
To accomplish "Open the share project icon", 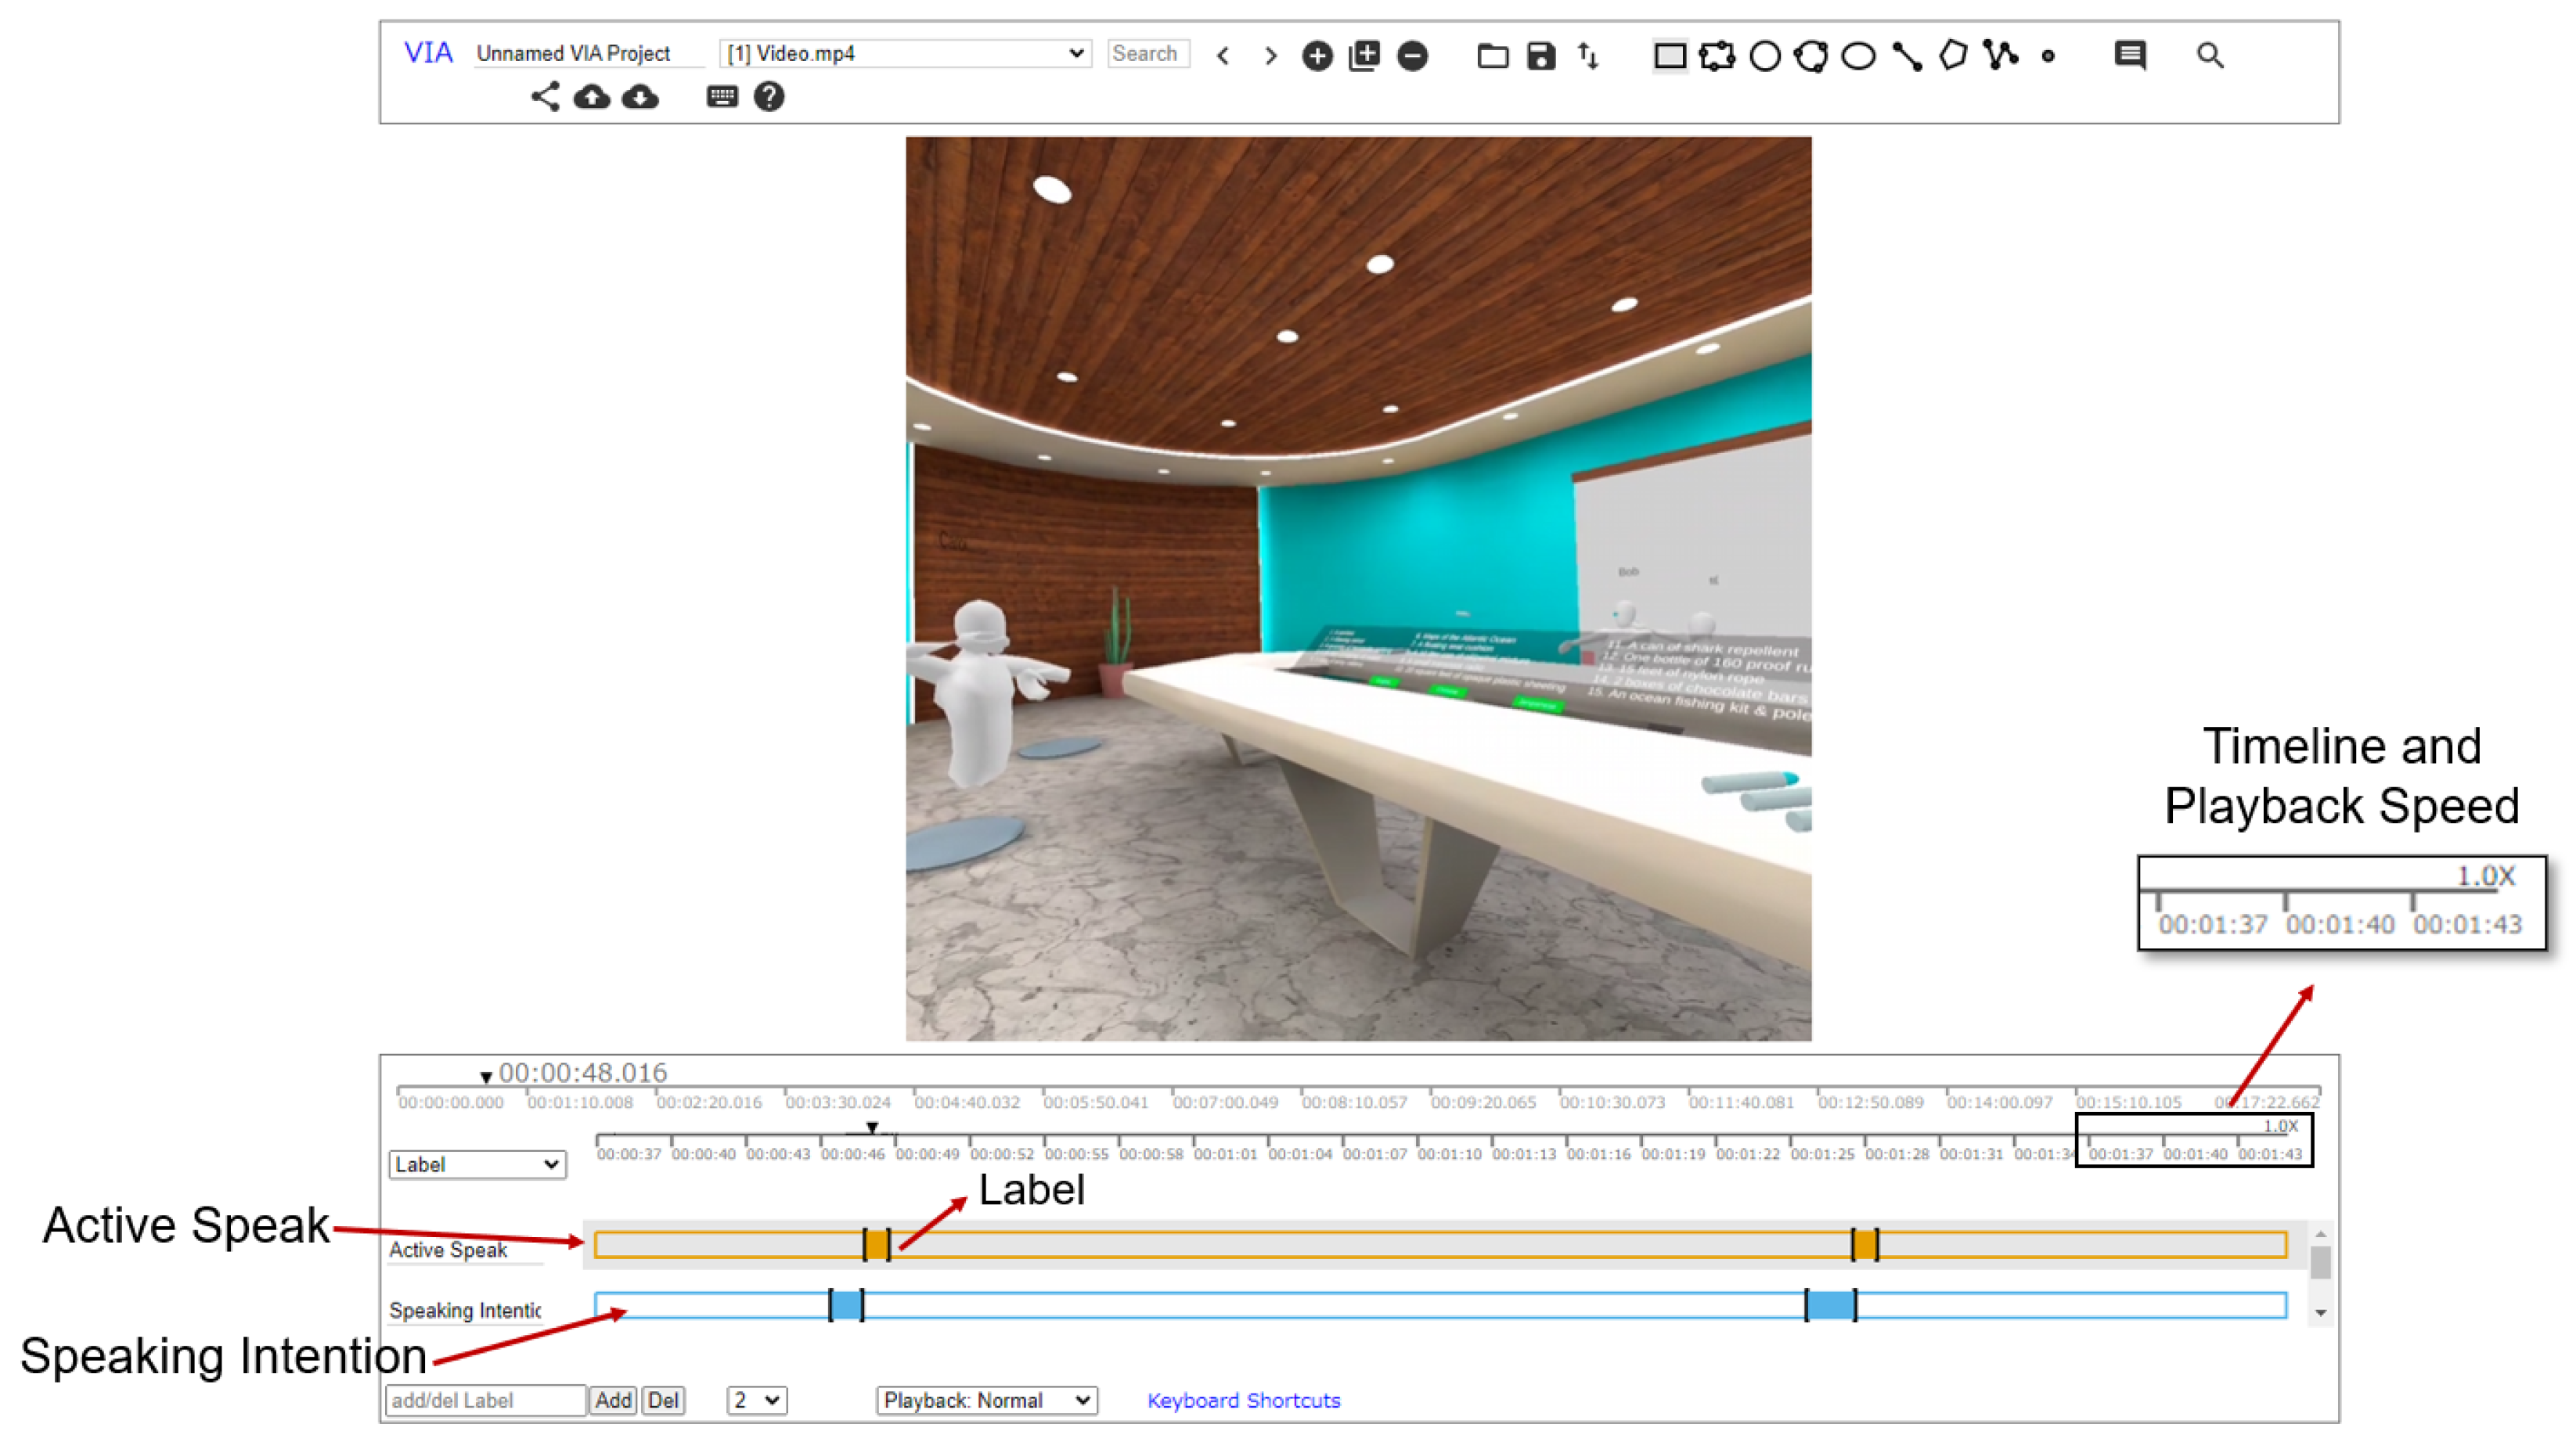I will coord(545,97).
